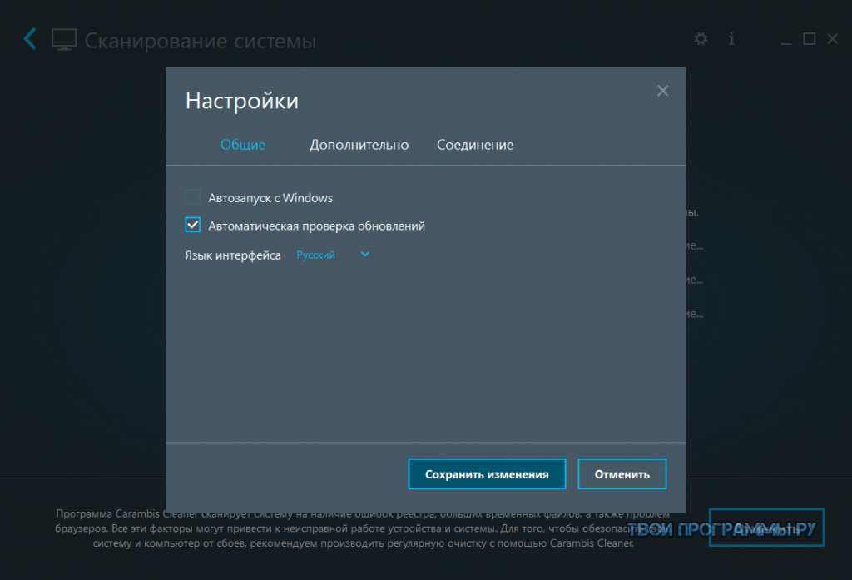The width and height of the screenshot is (852, 580).
Task: Open the info icon in the title bar
Action: 731,38
